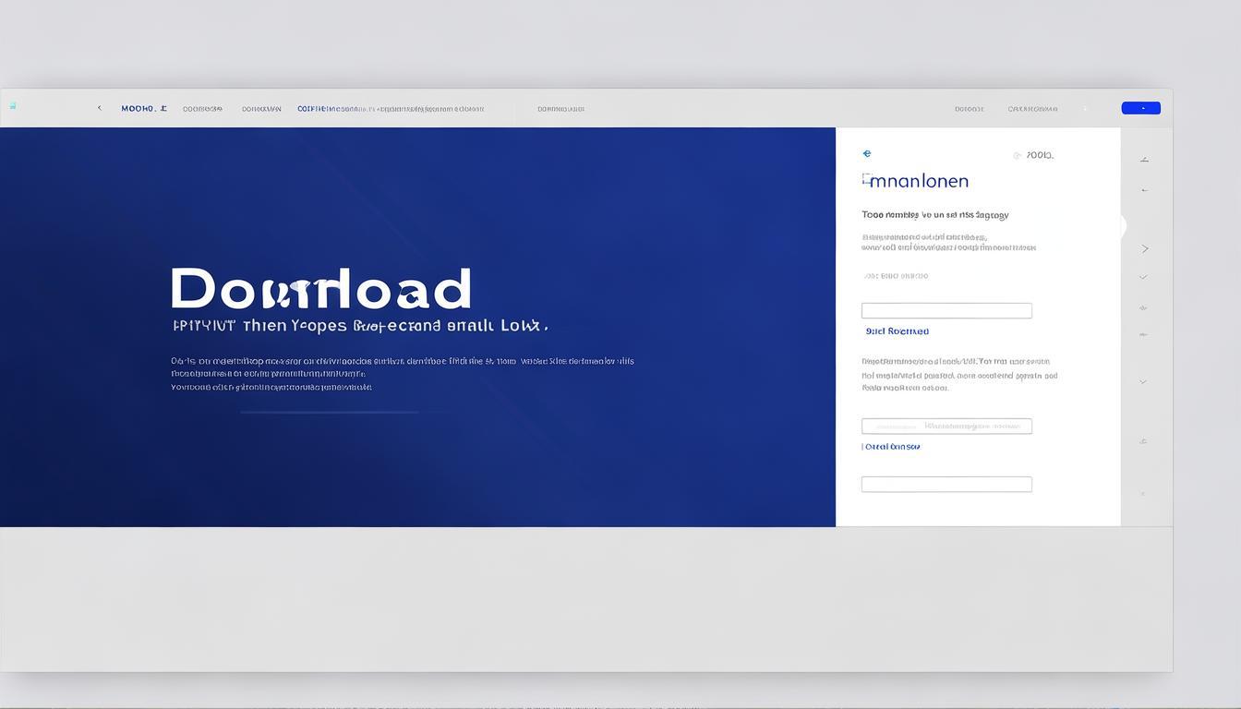1241x709 pixels.
Task: Click the thin progress line under the hero text
Action: (329, 412)
